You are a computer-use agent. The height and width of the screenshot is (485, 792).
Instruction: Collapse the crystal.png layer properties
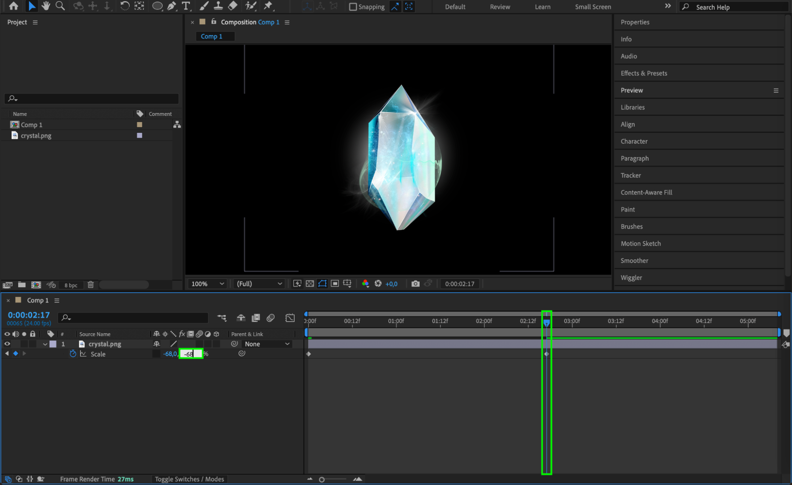pyautogui.click(x=45, y=344)
